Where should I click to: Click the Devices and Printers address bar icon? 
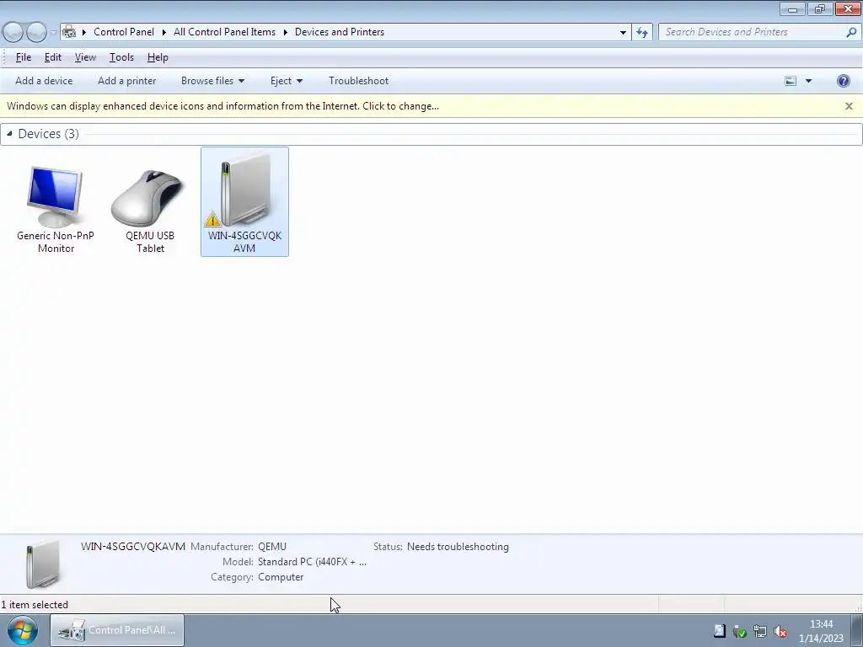(69, 32)
